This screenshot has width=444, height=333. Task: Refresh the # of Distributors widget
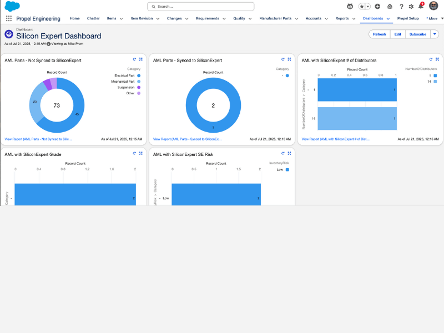click(431, 59)
